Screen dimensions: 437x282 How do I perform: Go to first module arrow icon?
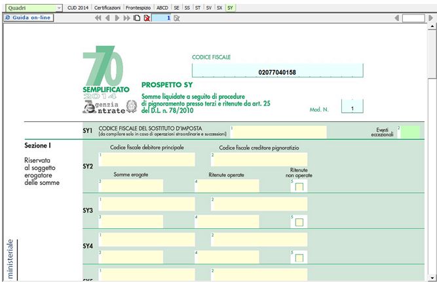tap(98, 18)
